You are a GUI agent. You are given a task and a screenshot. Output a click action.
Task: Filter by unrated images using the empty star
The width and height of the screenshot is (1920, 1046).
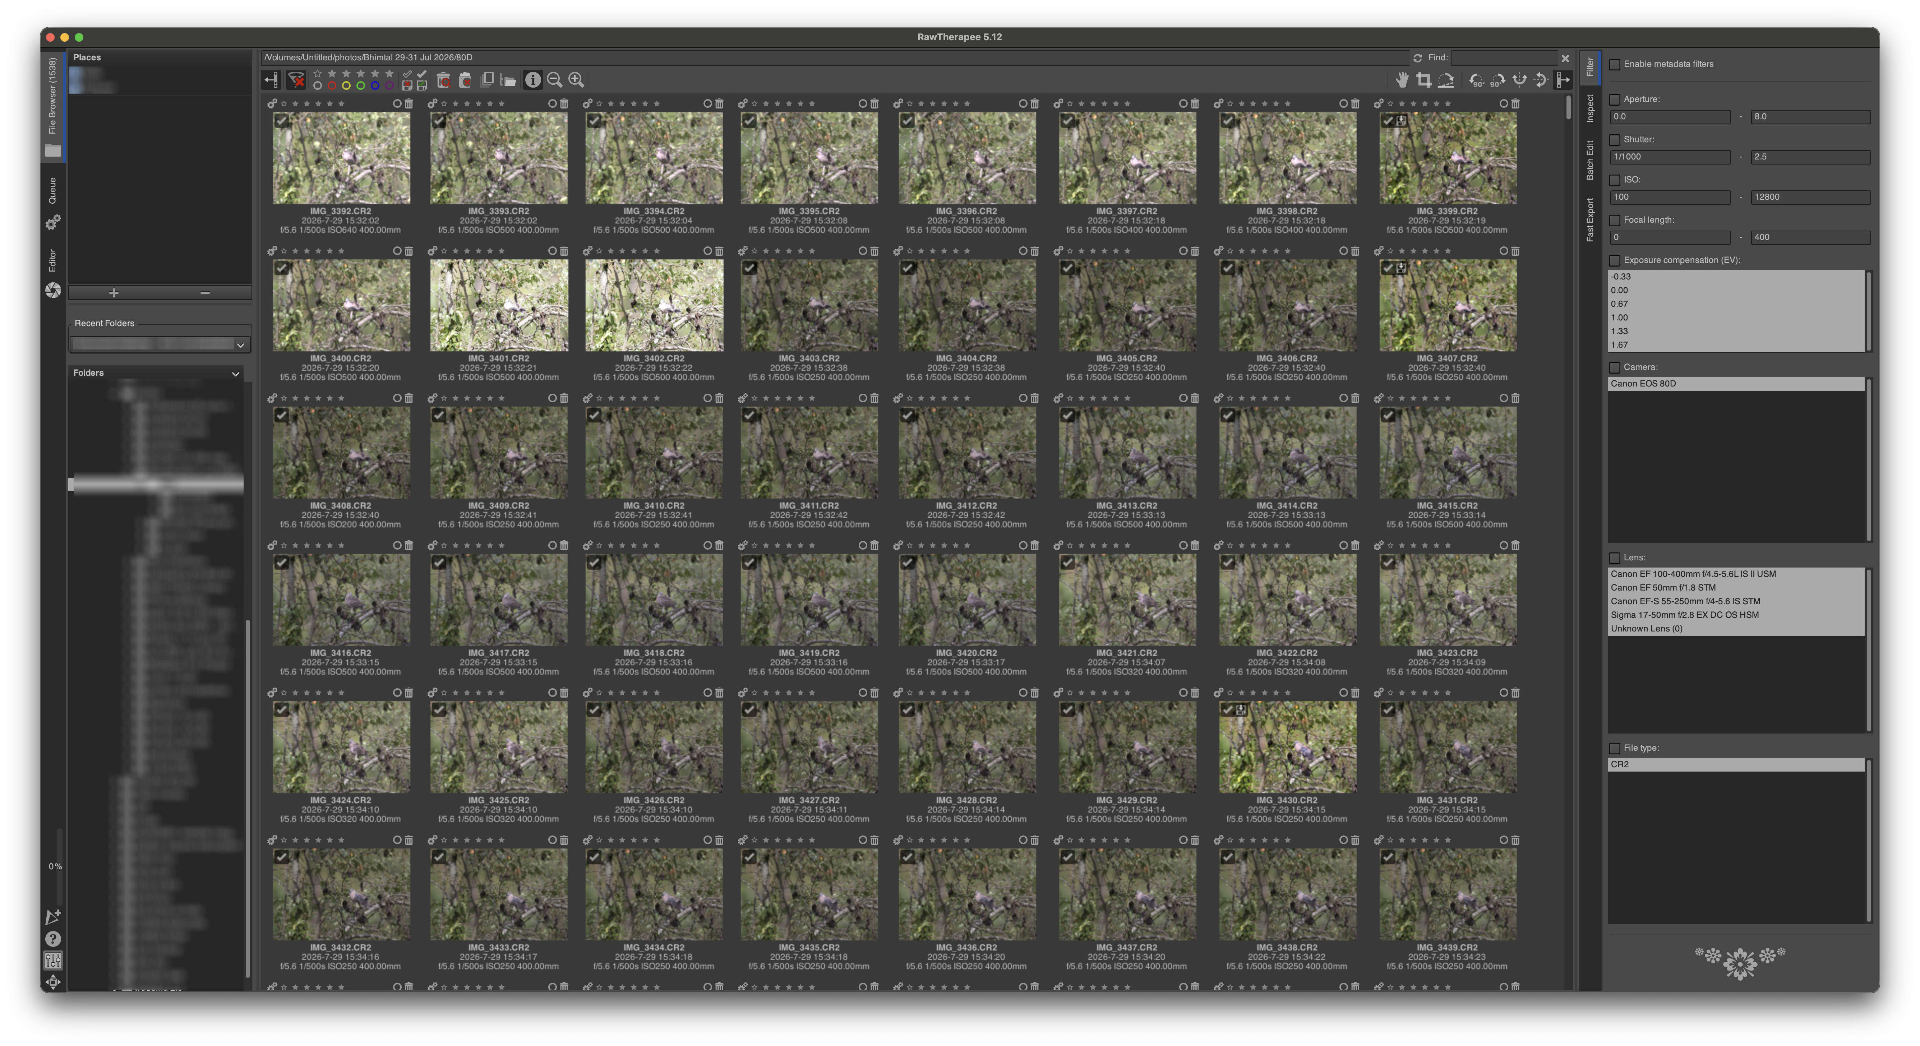(x=318, y=74)
